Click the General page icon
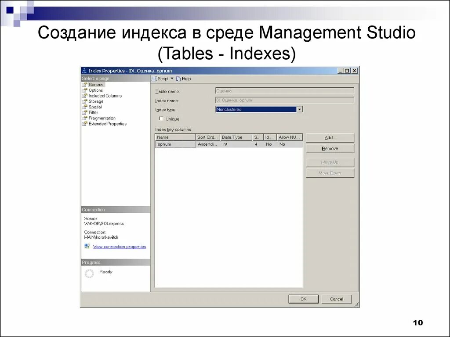The height and width of the screenshot is (337, 450). (x=85, y=85)
